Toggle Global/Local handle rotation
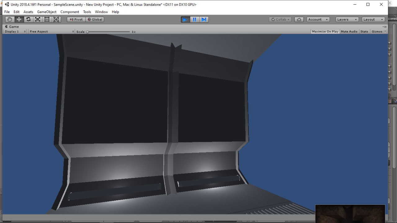Viewport: 397px width, 223px height. (95, 19)
